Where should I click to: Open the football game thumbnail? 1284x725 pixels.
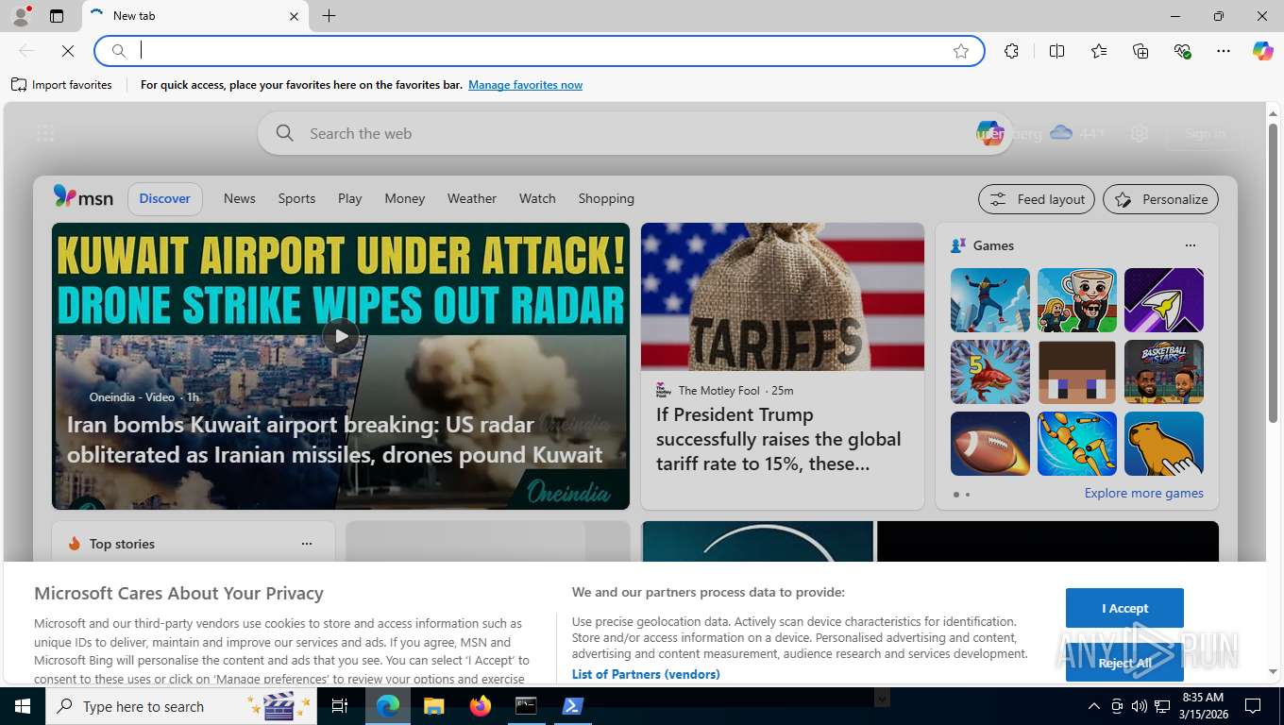click(x=989, y=444)
